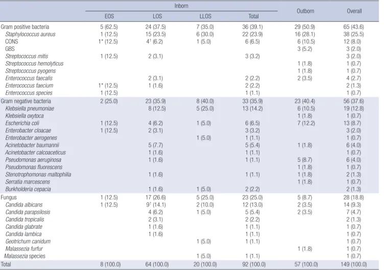Select the '7 (4.7)' Candida parapsilosis overall cell
384x270 pixels.
click(354, 212)
